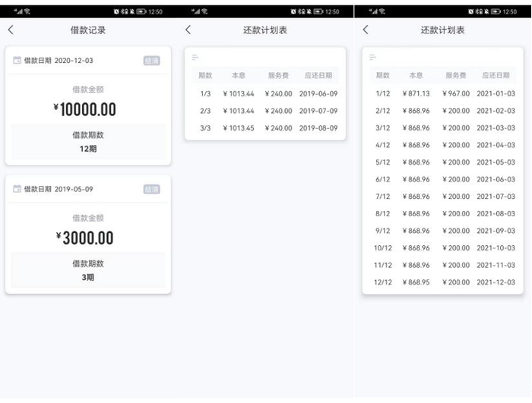Select period 1/3 in the schedule
The width and height of the screenshot is (532, 403).
205,93
